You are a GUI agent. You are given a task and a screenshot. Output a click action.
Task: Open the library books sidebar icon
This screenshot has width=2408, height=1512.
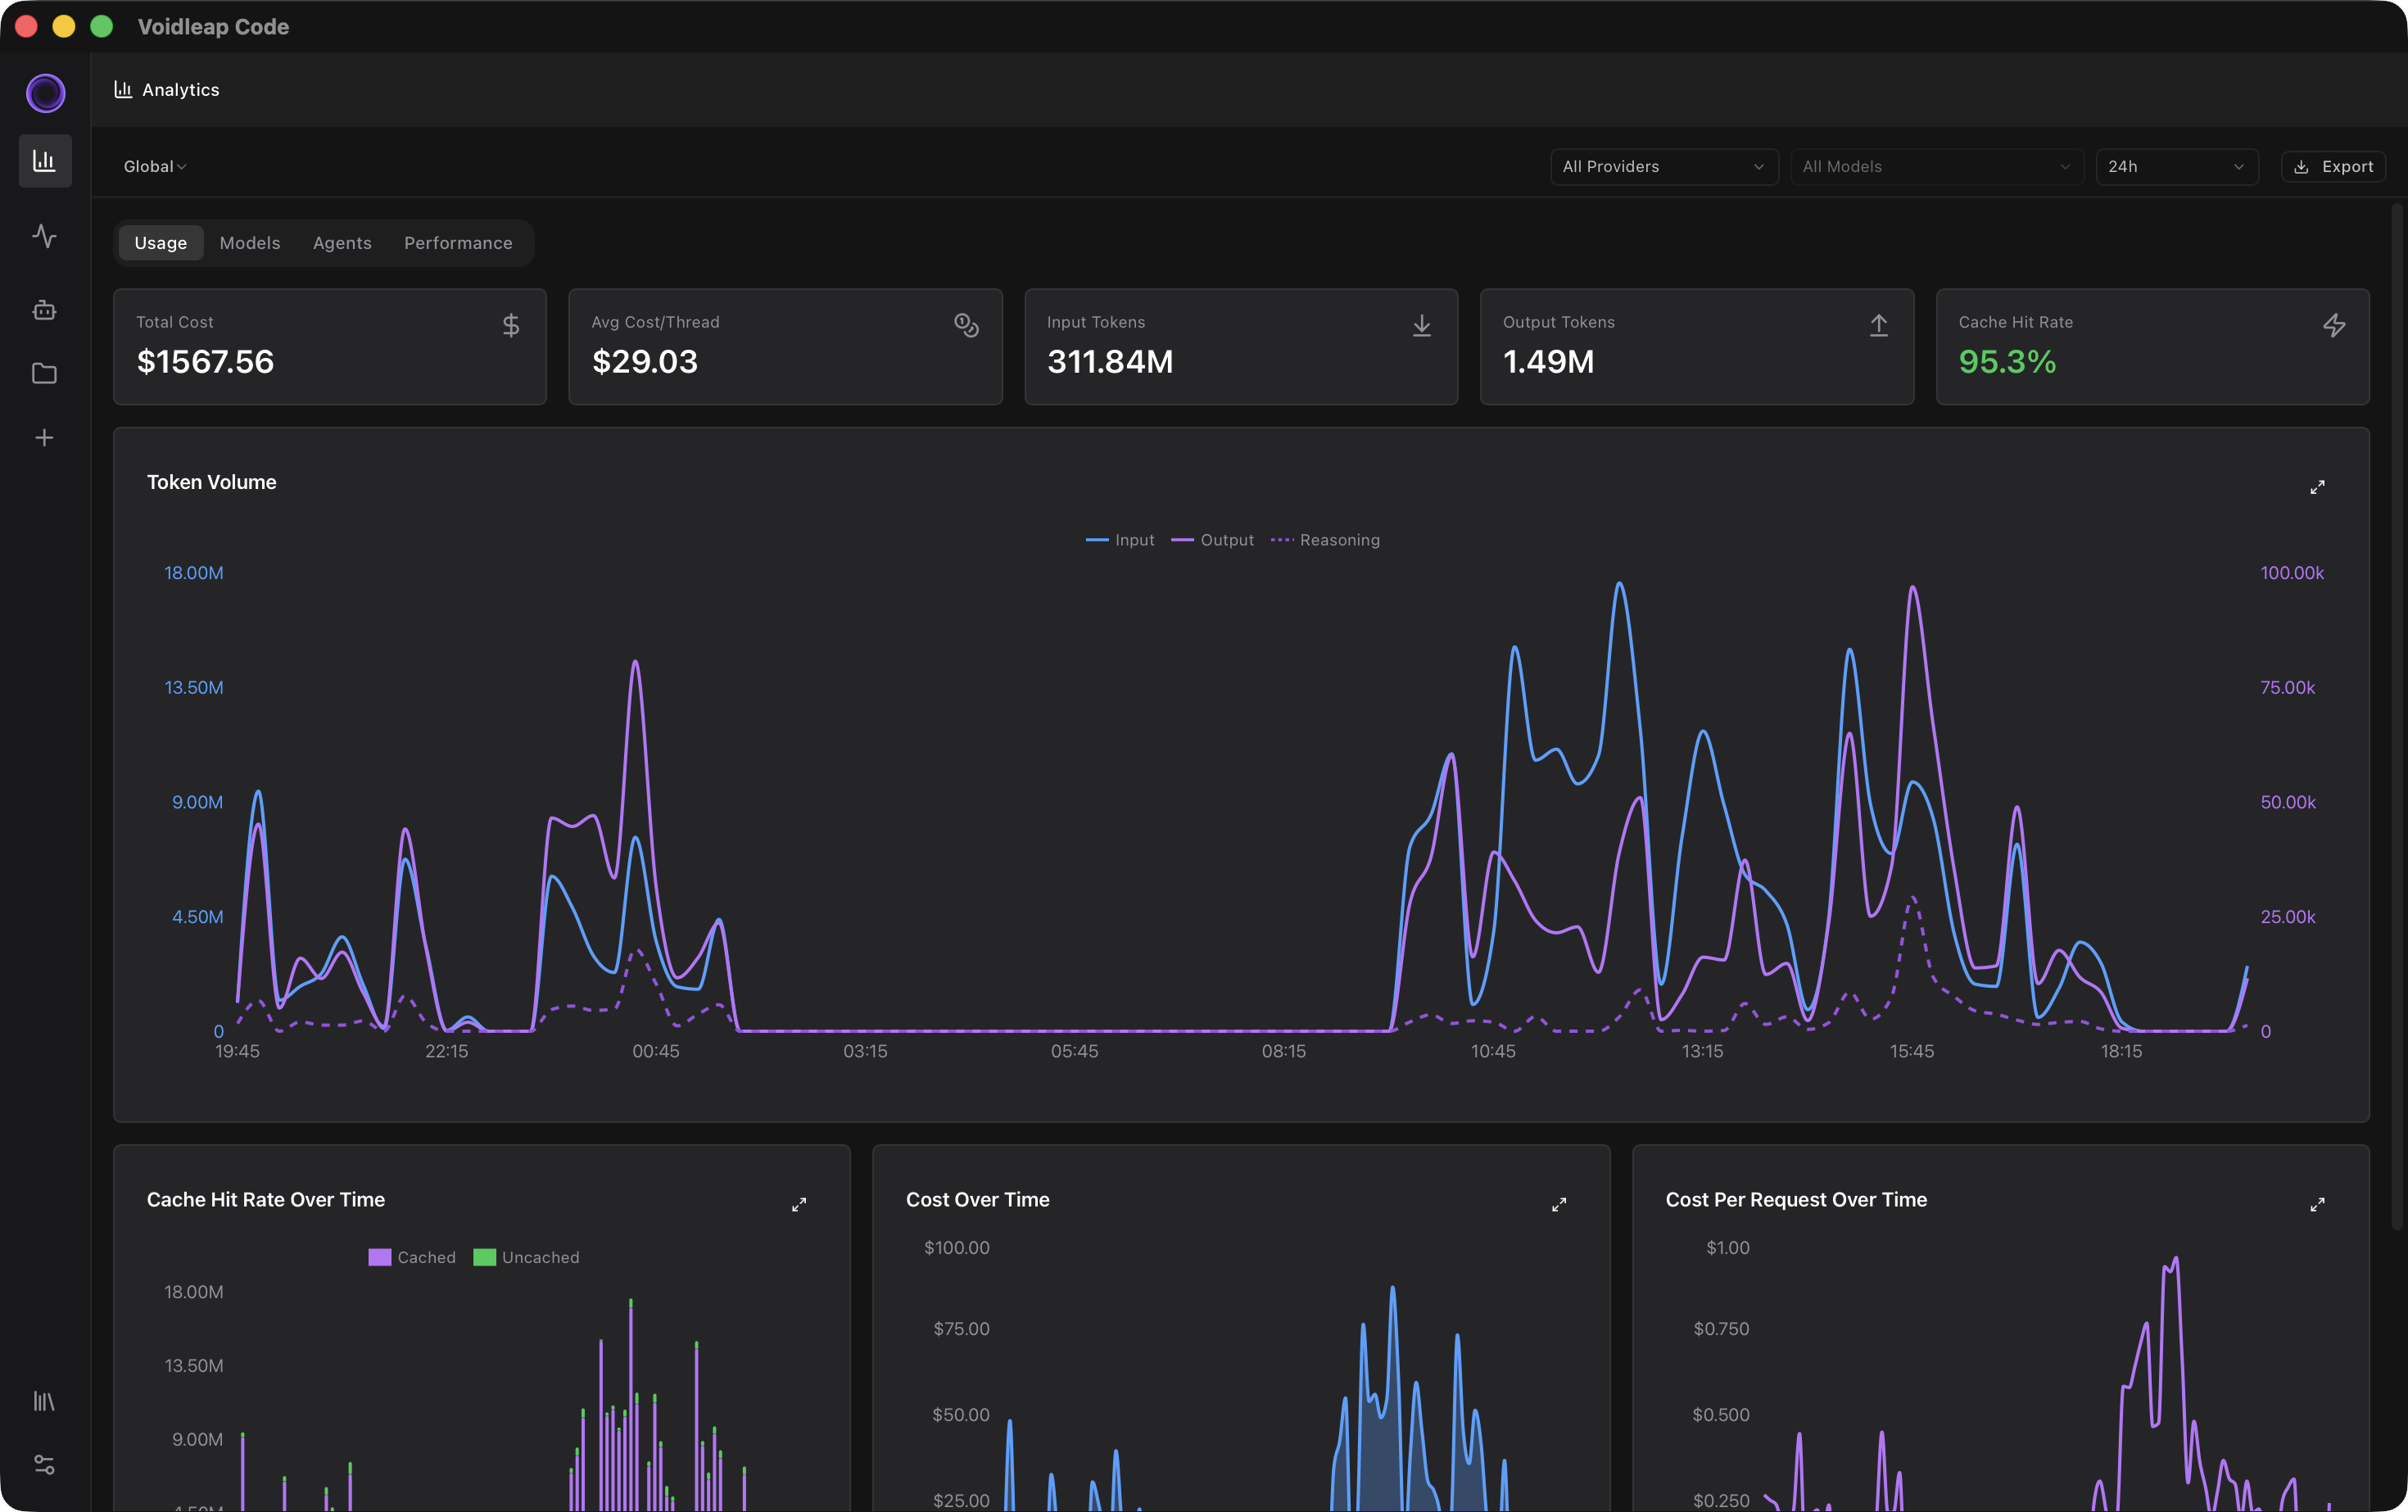click(x=44, y=1401)
